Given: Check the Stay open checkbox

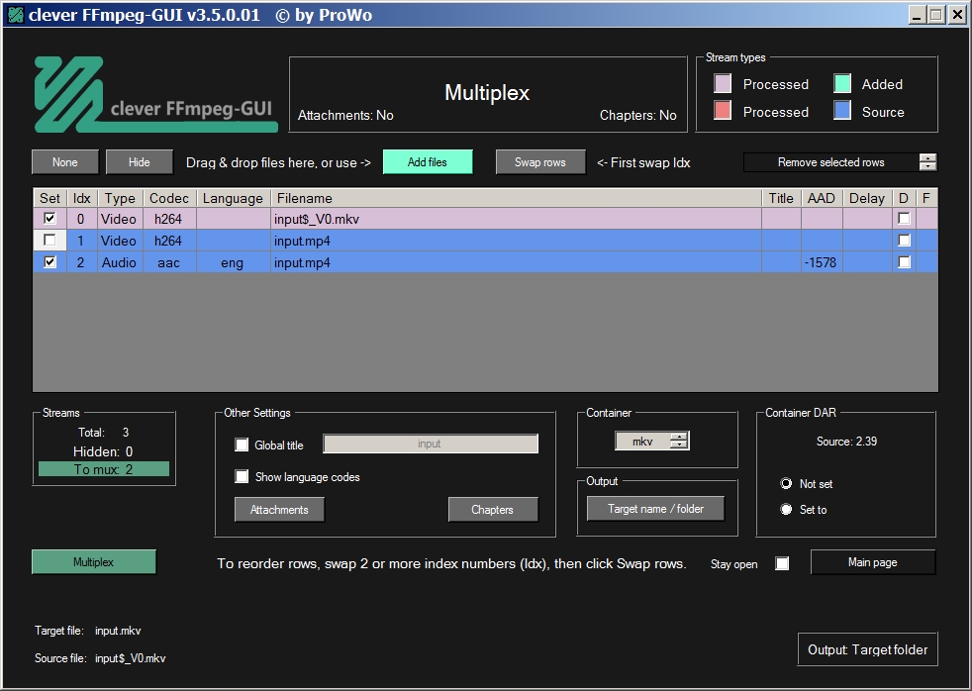Looking at the screenshot, I should tap(782, 563).
